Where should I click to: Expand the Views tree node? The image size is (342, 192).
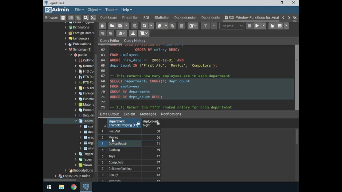(76, 165)
